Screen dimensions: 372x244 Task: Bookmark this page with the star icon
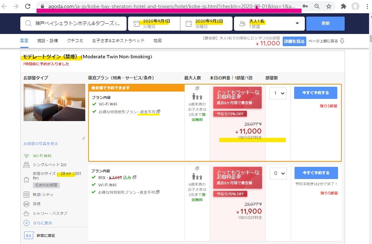(328, 6)
